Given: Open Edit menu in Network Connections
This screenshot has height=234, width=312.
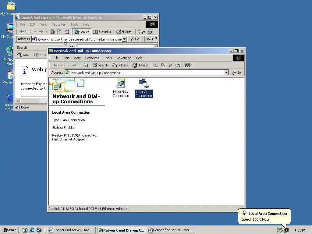Looking at the screenshot, I should (66, 58).
